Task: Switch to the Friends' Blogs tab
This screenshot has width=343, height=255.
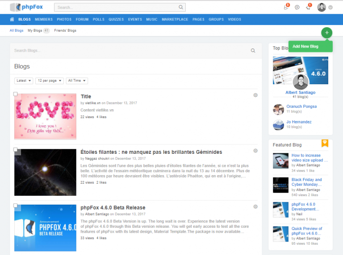Action: coord(65,31)
